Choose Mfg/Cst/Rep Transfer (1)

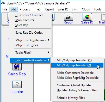point(77,60)
